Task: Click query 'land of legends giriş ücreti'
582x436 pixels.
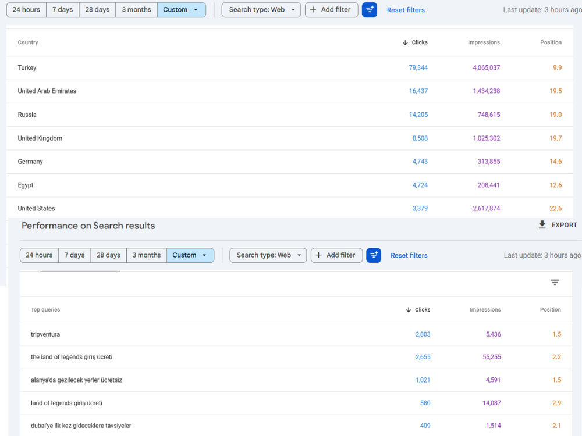Action: pyautogui.click(x=296, y=403)
